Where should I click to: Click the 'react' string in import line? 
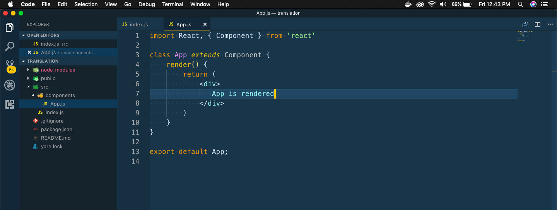[x=301, y=36]
